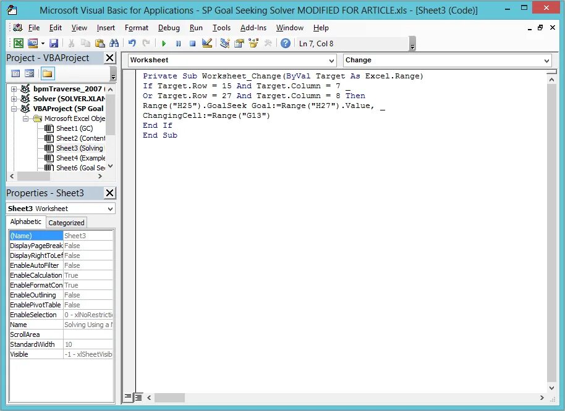
Task: Open Find with the binoculars icon
Action: pos(114,44)
